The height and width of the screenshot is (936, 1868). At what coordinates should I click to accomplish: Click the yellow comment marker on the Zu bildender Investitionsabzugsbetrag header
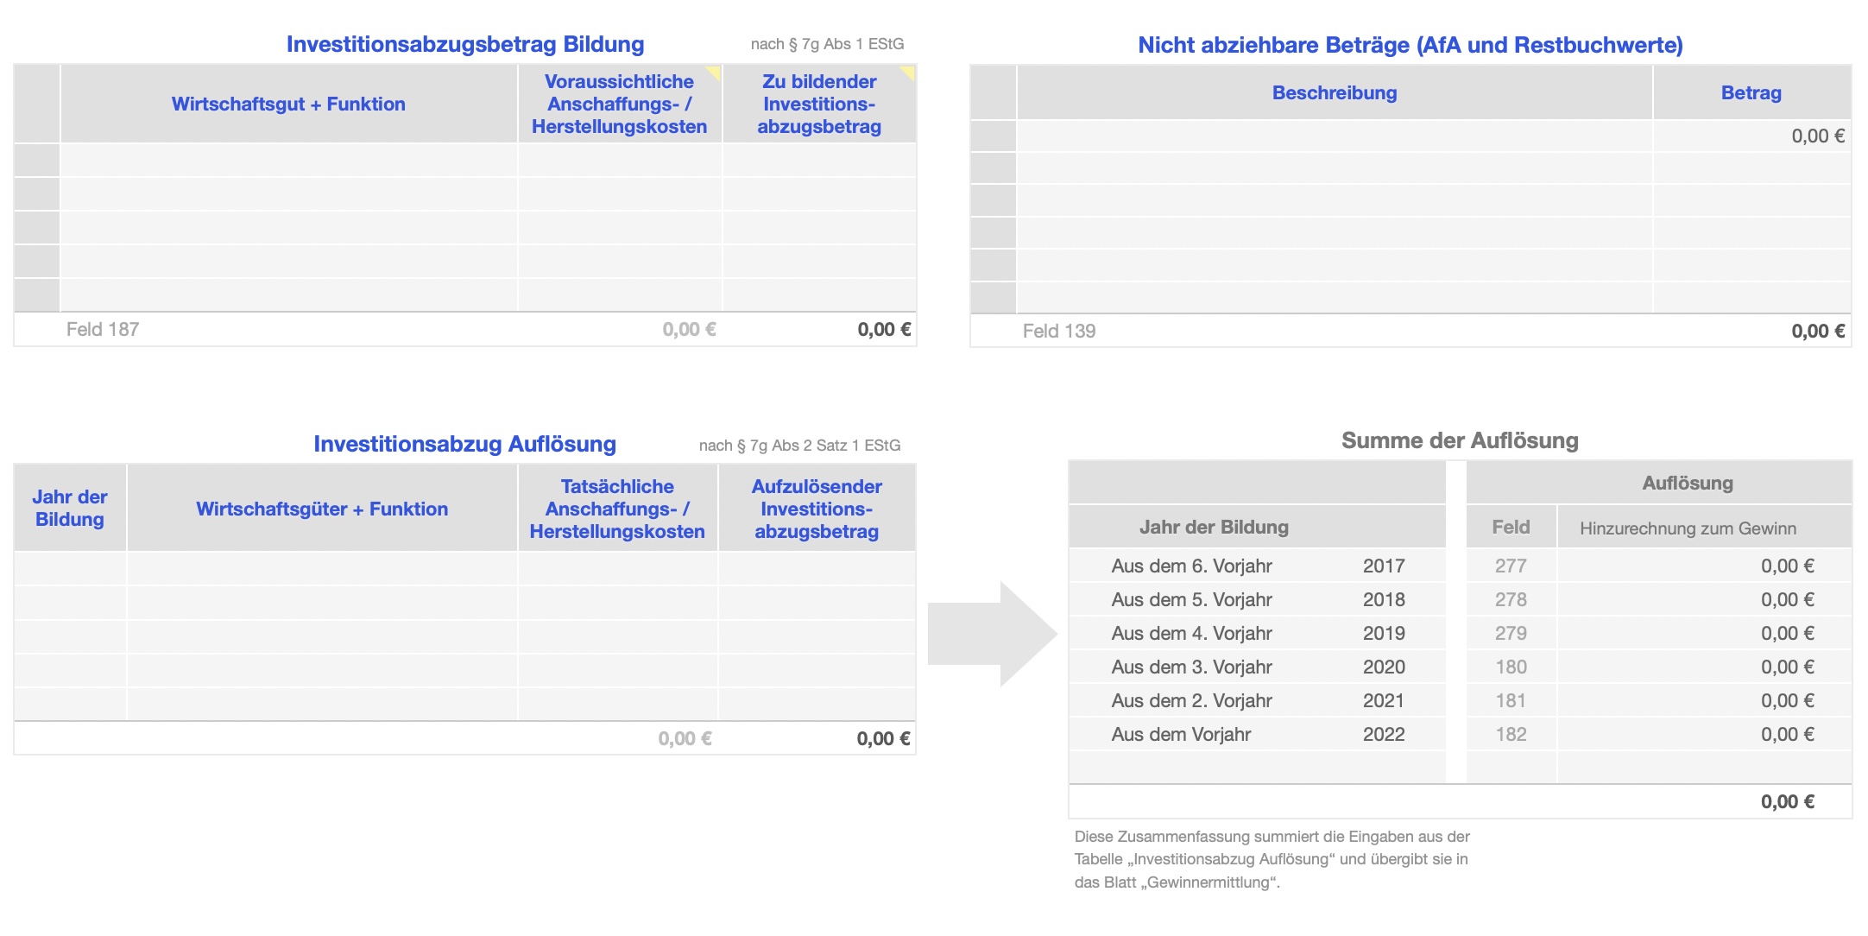[x=908, y=72]
